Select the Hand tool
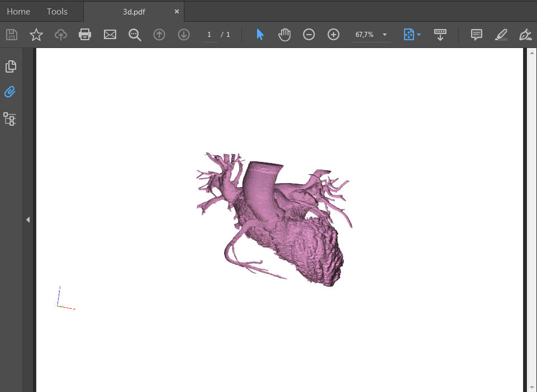 pyautogui.click(x=284, y=35)
